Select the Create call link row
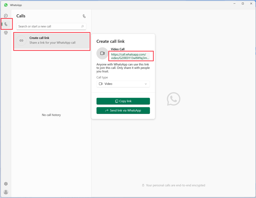This screenshot has width=256, height=198. coord(52,41)
